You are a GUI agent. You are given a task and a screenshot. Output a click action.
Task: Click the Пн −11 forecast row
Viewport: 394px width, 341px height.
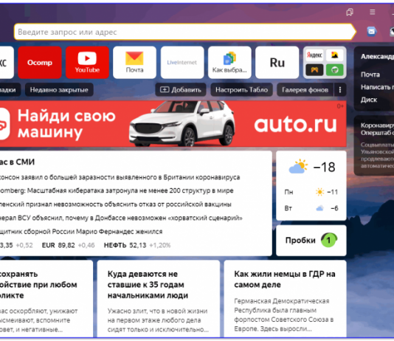[311, 192]
